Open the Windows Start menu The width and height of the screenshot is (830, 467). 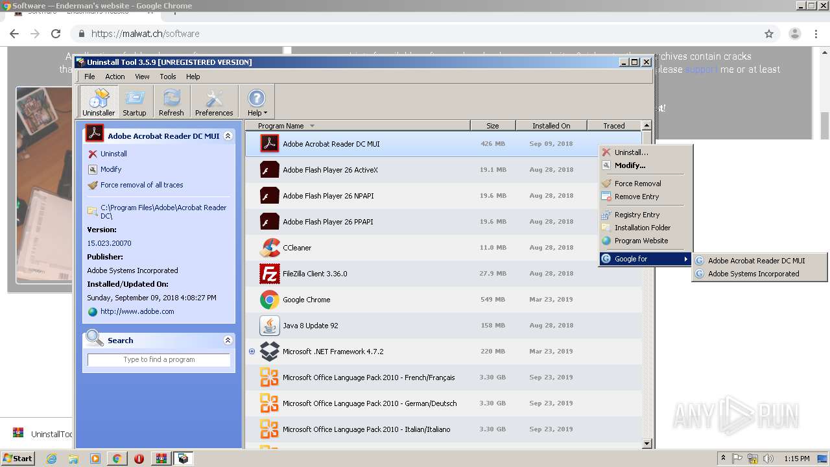(18, 459)
